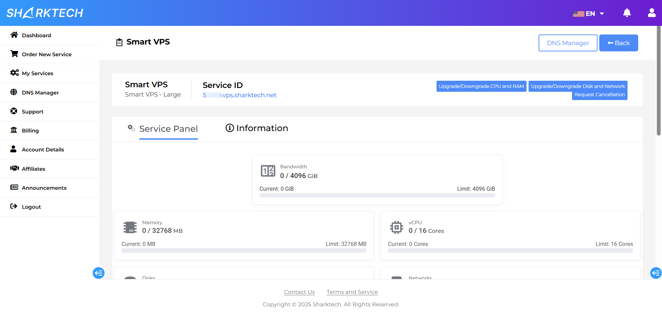Click the Bandwidth usage progress bar

click(x=377, y=195)
